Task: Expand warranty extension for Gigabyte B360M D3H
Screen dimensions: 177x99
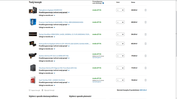Action: coord(54,12)
